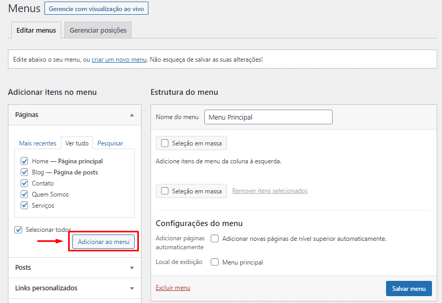Viewport: 442px width, 303px height.
Task: Uncheck the Blog page checkbox
Action: tap(24, 172)
